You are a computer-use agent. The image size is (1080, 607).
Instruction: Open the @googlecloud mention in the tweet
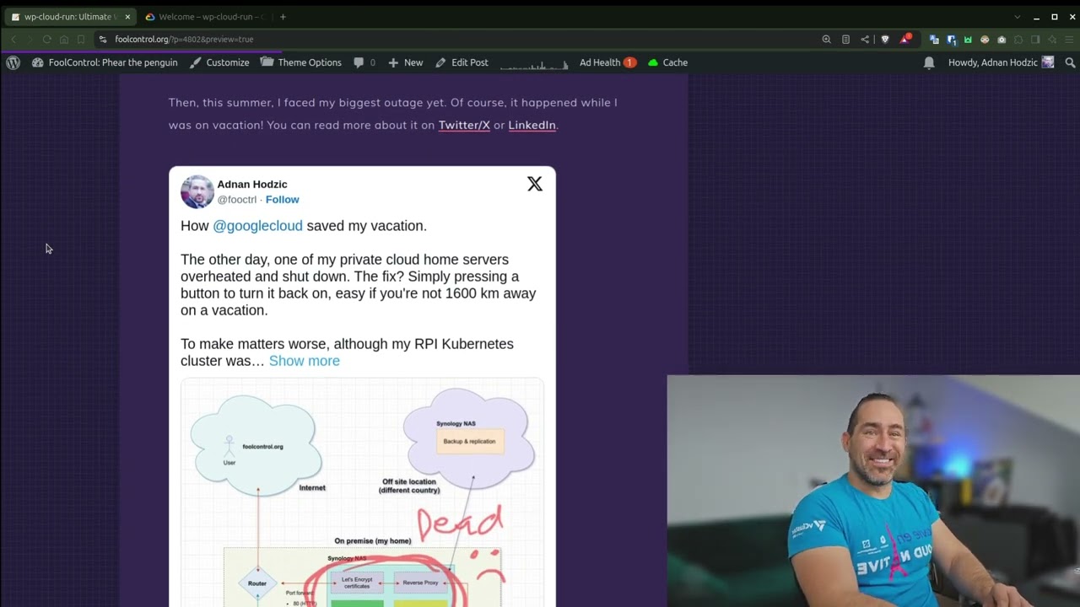[257, 226]
